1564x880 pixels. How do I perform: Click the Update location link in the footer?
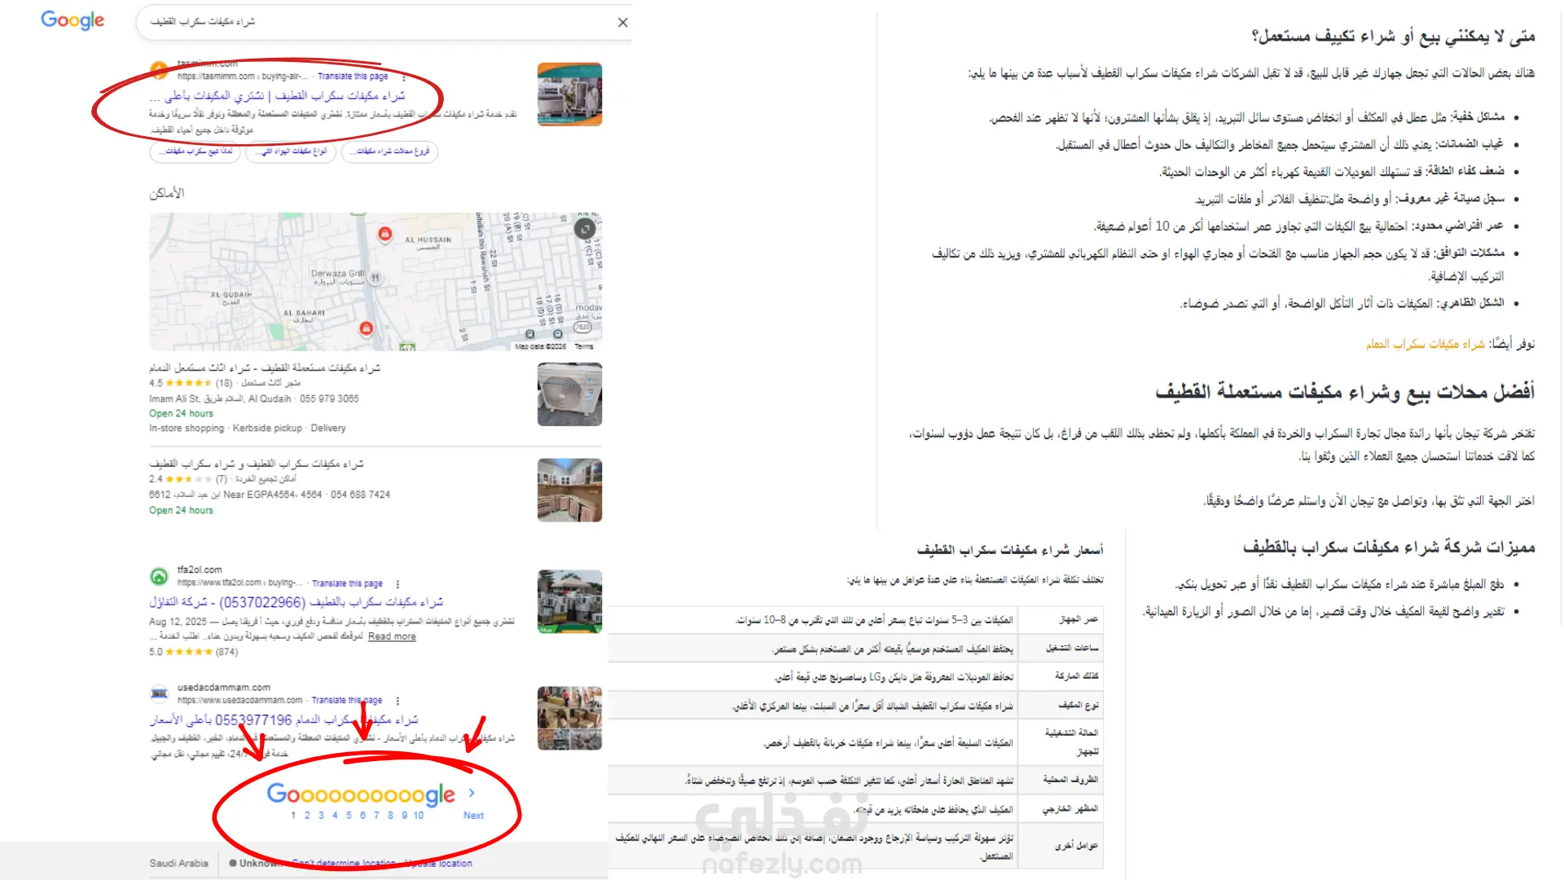point(439,864)
